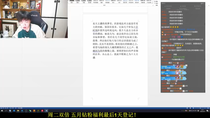210x118 pixels.
Task: Open the taskbar search icon
Action: coord(6,111)
